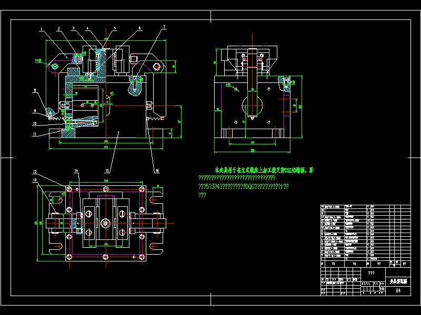421x315 pixels.
Task: Select part balloon number 12 label
Action: (x=35, y=172)
